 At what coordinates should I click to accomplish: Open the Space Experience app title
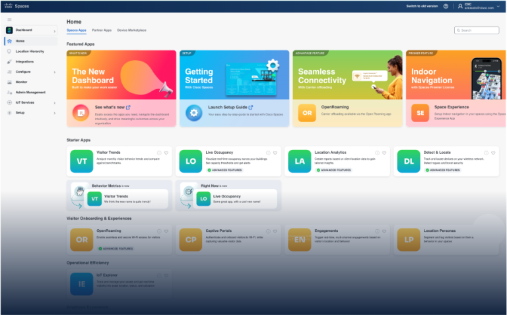click(x=452, y=107)
